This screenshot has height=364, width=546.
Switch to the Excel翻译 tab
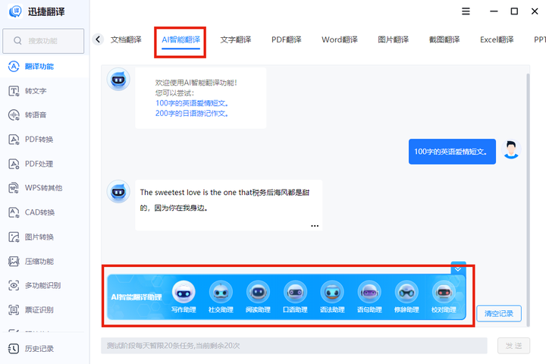point(497,39)
